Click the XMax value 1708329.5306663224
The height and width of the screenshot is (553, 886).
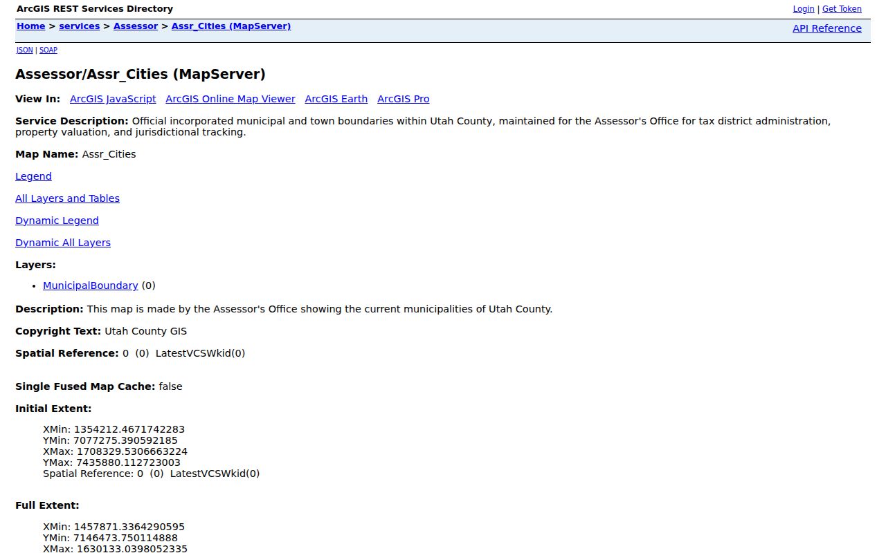[x=132, y=451]
